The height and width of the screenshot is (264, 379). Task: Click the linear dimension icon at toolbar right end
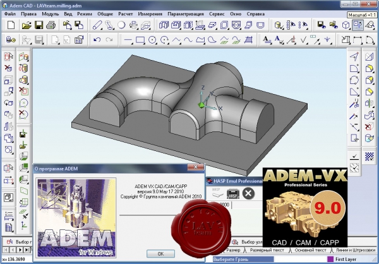[x=358, y=40]
